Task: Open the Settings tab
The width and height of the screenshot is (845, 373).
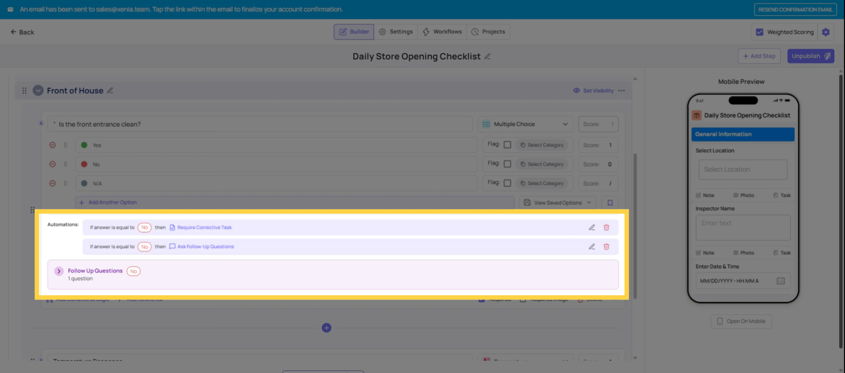Action: pyautogui.click(x=396, y=32)
